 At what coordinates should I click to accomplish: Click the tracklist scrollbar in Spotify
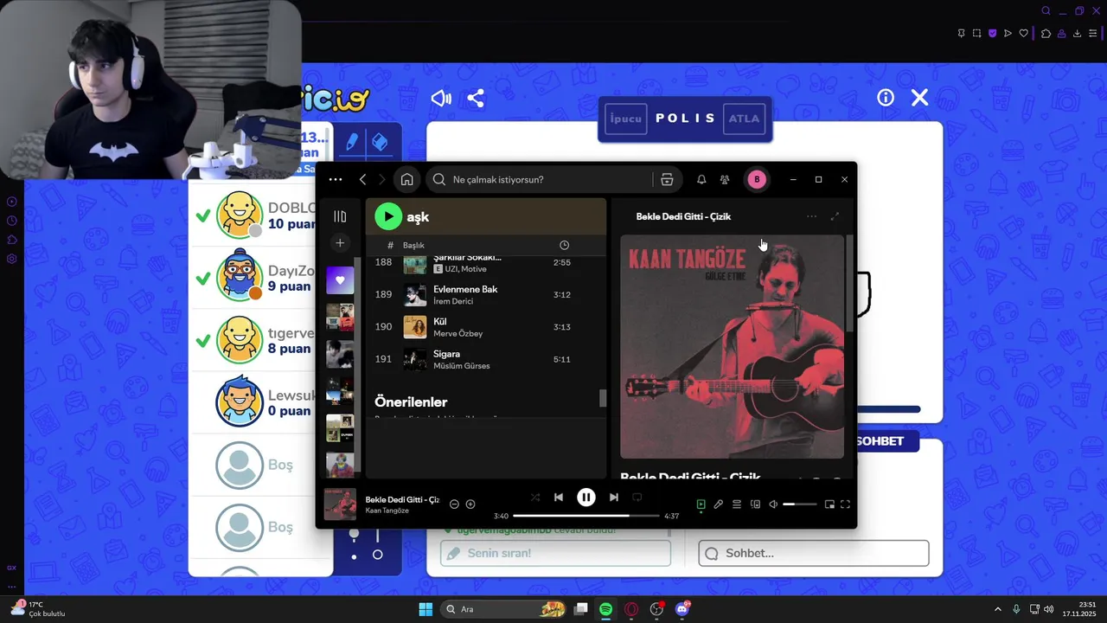603,398
